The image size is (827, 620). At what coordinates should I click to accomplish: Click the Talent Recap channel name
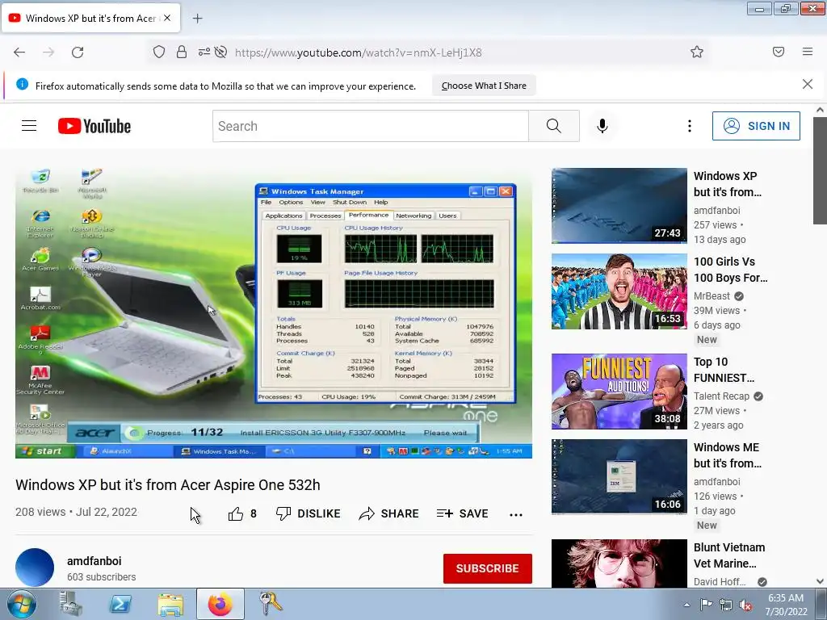[721, 396]
